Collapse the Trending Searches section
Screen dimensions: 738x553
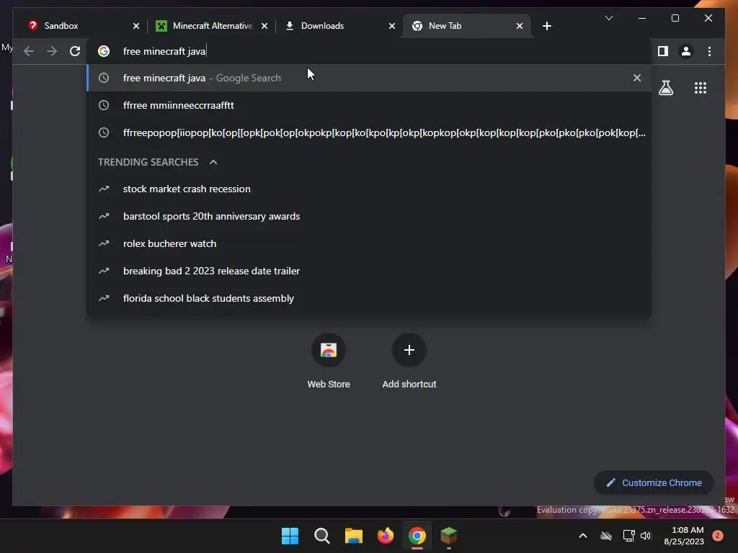pyautogui.click(x=213, y=162)
